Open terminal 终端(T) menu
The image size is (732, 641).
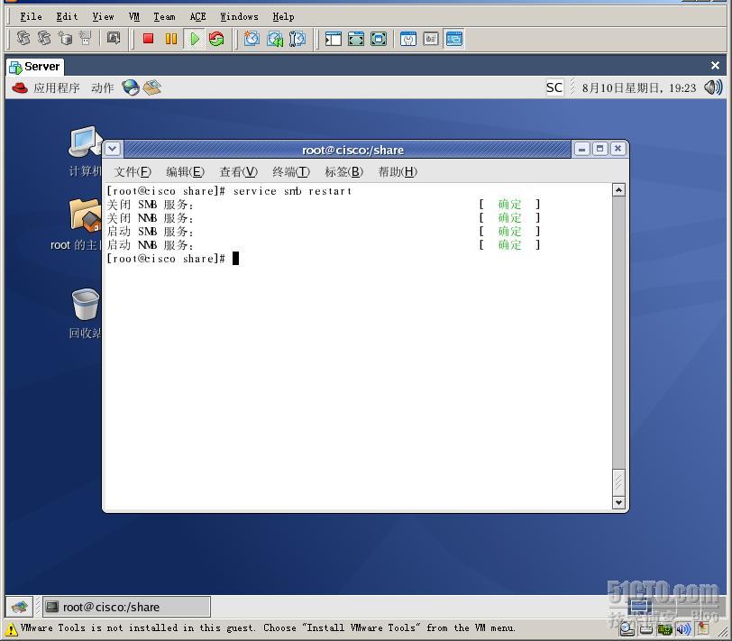pyautogui.click(x=291, y=172)
